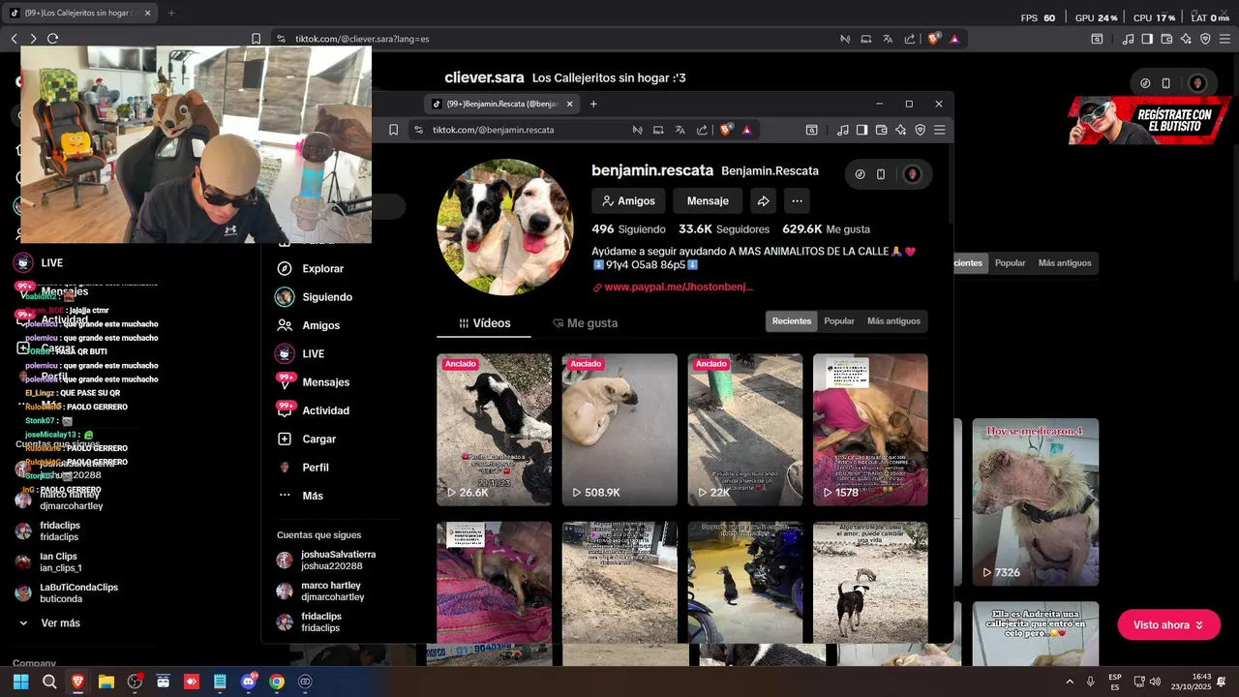Open Leo AI sparkle icon in front window
The width and height of the screenshot is (1239, 697).
900,130
